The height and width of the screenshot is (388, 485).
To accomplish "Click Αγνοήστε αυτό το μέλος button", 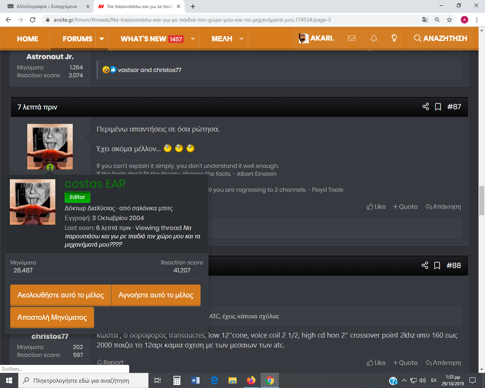I will tap(156, 295).
